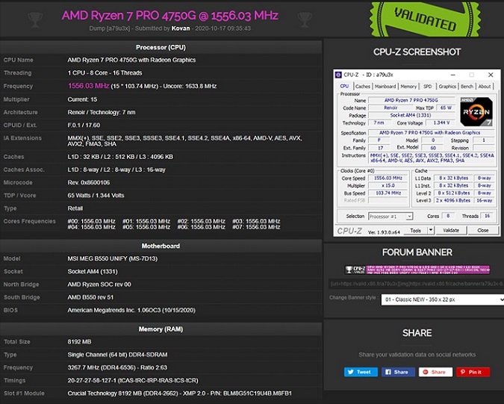Screen dimensions: 504x404
Task: Select the CPU tab in CPU-Z
Action: coord(344,86)
